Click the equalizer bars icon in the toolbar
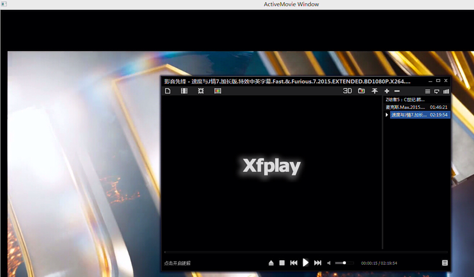 coord(446,91)
